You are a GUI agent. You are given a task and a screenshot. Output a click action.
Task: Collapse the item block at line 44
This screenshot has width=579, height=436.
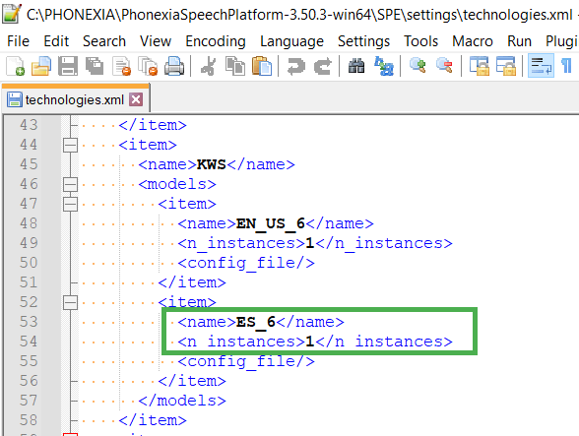(x=70, y=145)
